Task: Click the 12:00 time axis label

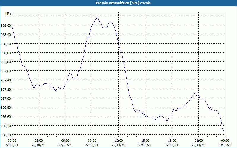Action: point(119,141)
